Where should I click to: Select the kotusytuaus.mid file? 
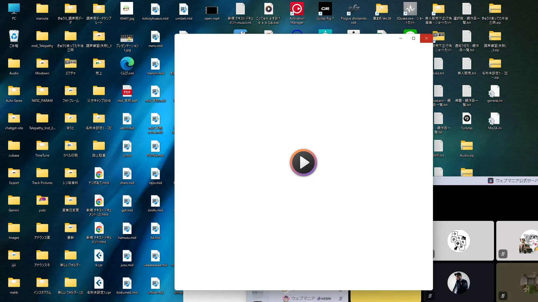pyautogui.click(x=155, y=10)
